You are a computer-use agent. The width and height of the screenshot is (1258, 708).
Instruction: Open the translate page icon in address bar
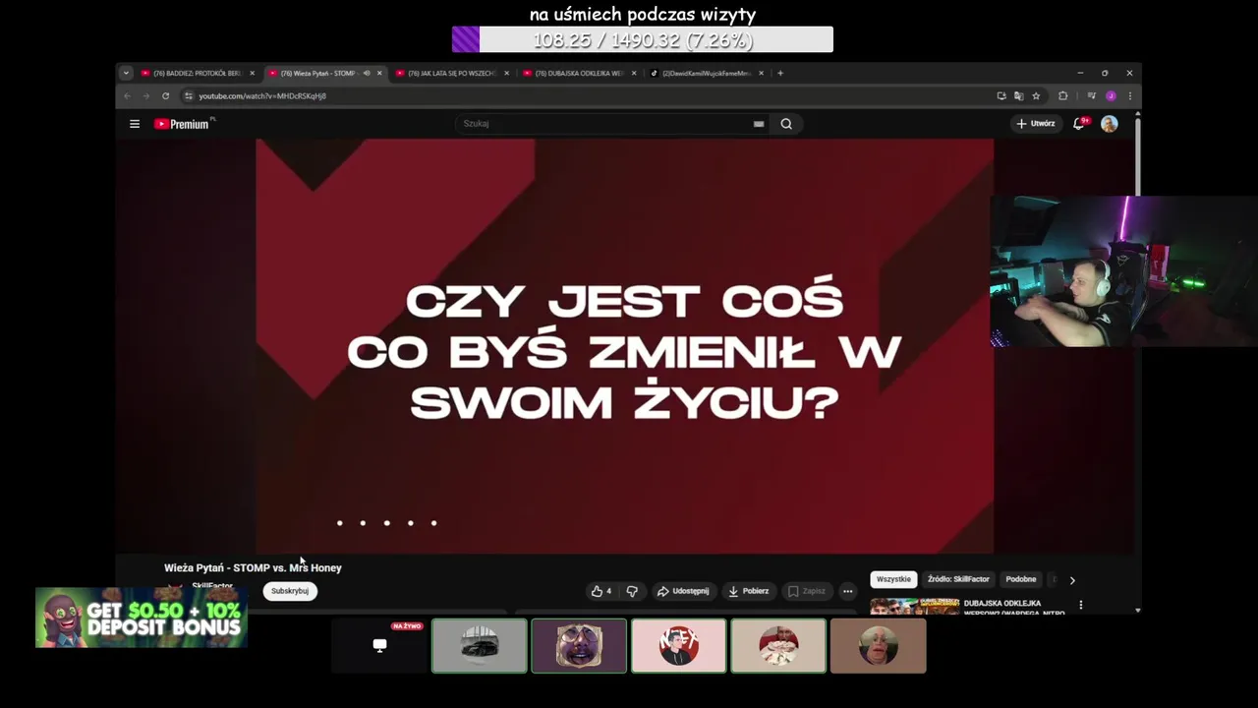coord(1018,95)
